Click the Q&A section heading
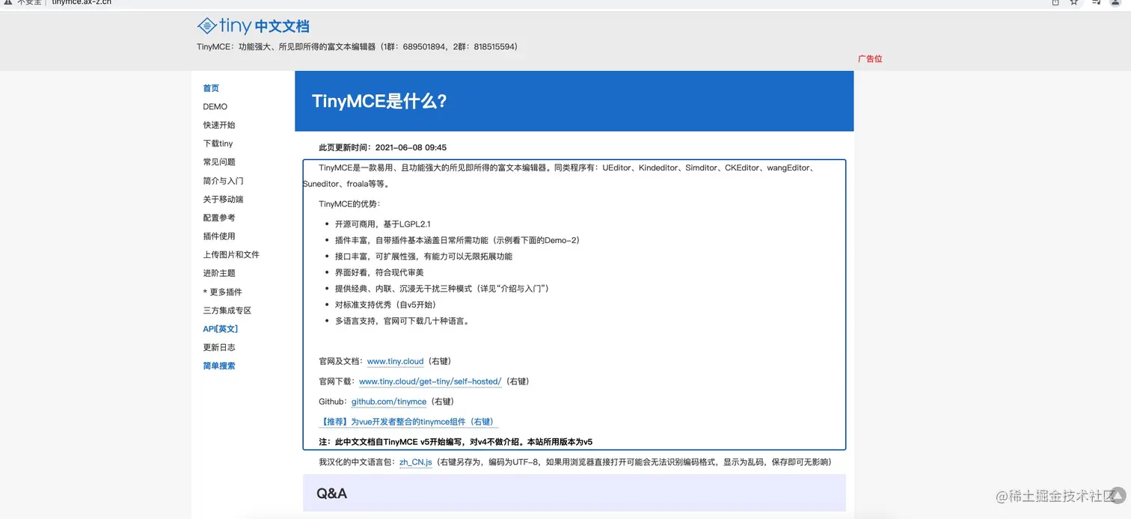The image size is (1131, 519). tap(331, 494)
